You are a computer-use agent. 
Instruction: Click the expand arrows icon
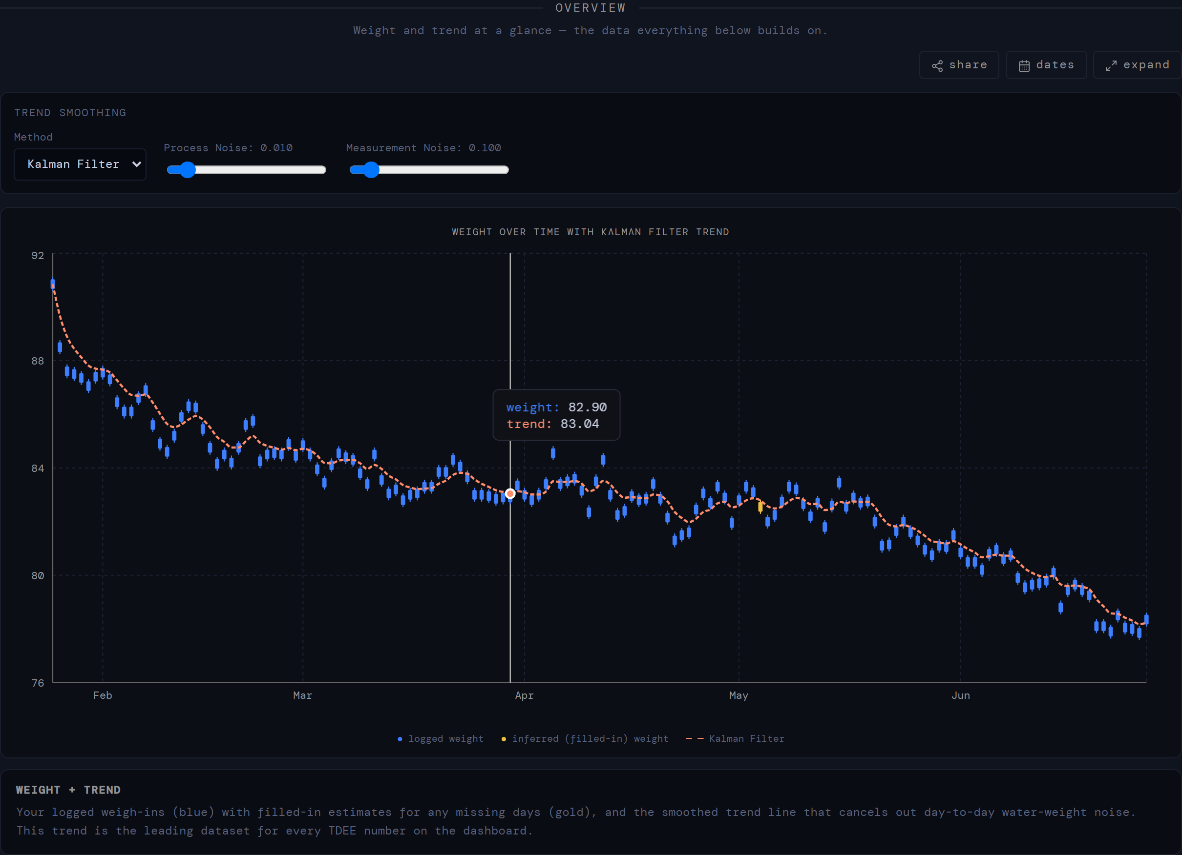coord(1111,65)
